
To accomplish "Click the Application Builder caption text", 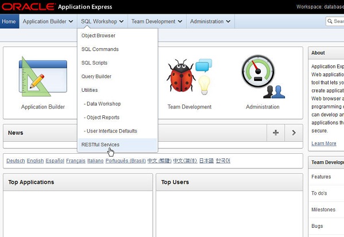I will tap(43, 107).
